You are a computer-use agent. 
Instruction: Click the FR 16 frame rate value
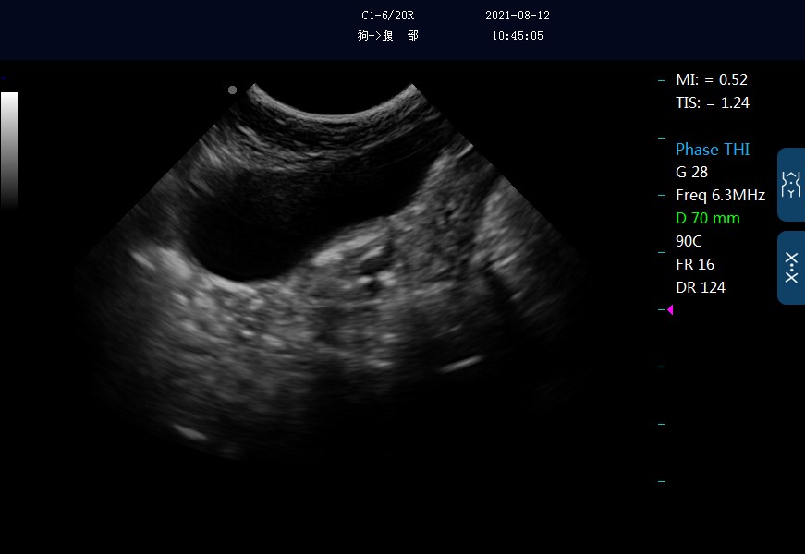695,264
